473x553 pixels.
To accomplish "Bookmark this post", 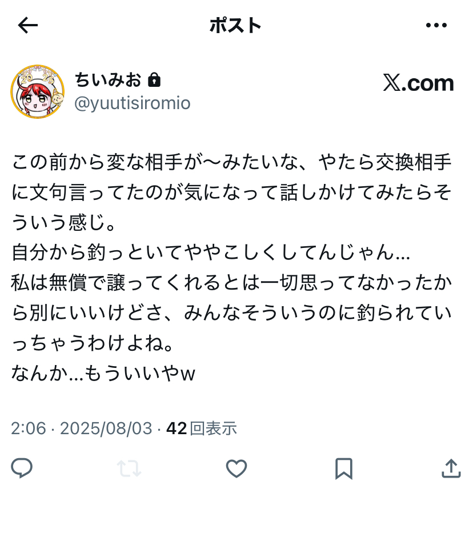I will coord(343,468).
